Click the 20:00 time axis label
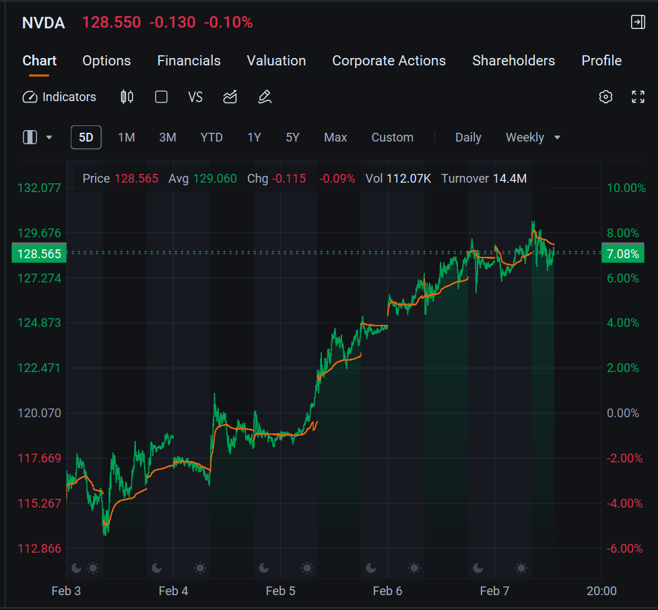This screenshot has width=658, height=610. [601, 591]
